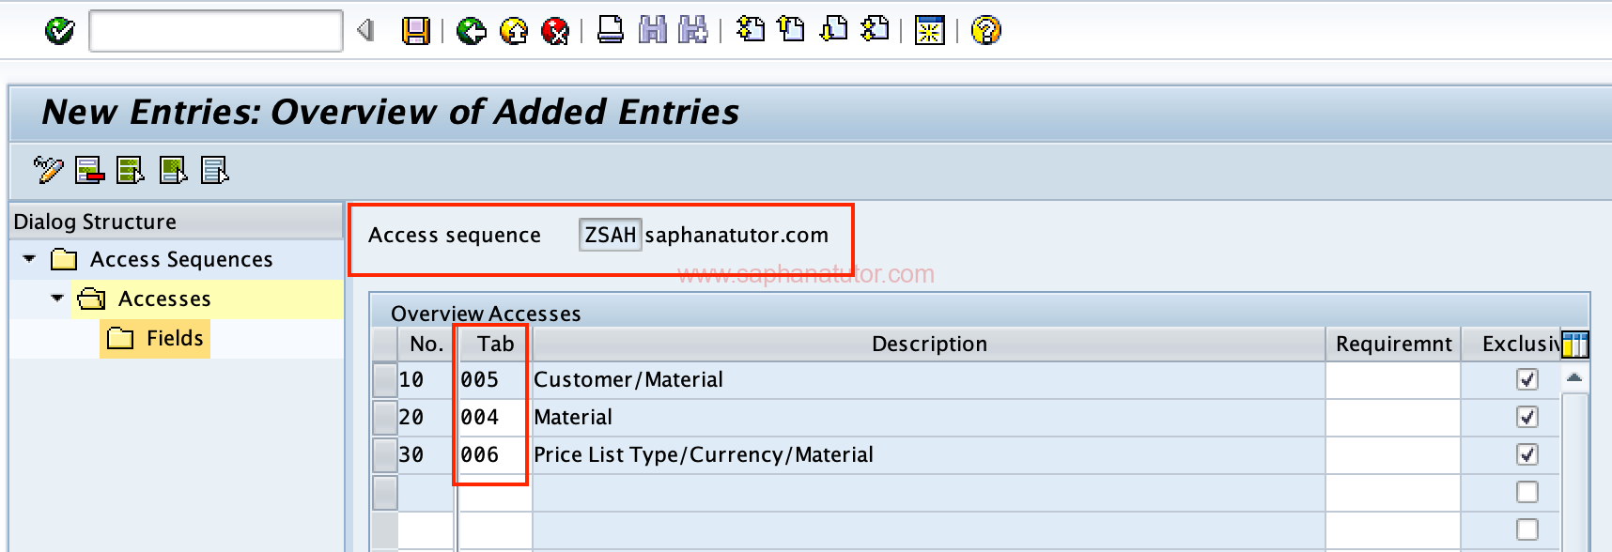Collapse the Accesses tree node arrow
This screenshot has width=1612, height=552.
(x=57, y=298)
